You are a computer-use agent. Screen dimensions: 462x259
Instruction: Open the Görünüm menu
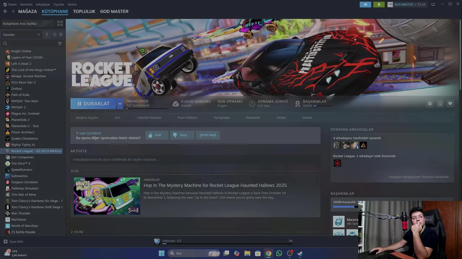point(26,4)
